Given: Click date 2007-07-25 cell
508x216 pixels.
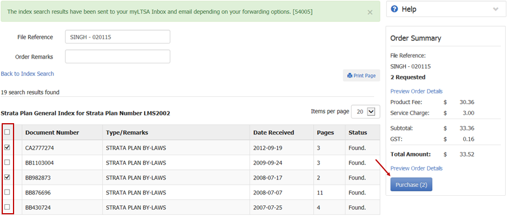Looking at the screenshot, I should click(x=268, y=208).
